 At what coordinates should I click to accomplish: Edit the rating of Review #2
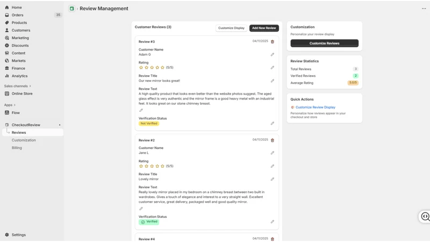tap(273, 166)
